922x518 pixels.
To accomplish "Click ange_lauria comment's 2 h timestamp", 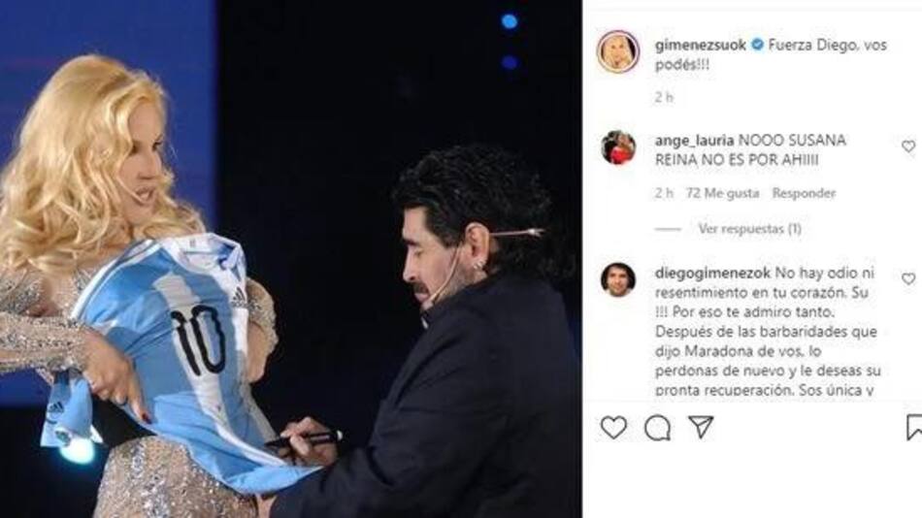I will [664, 193].
